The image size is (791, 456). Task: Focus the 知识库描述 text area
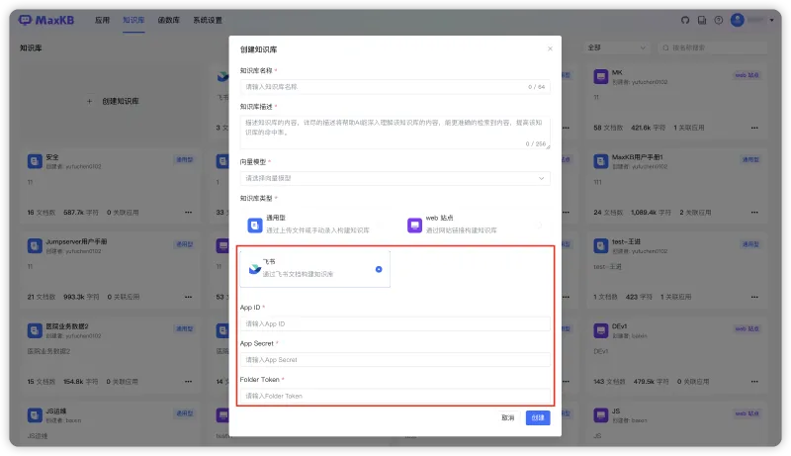tap(395, 133)
